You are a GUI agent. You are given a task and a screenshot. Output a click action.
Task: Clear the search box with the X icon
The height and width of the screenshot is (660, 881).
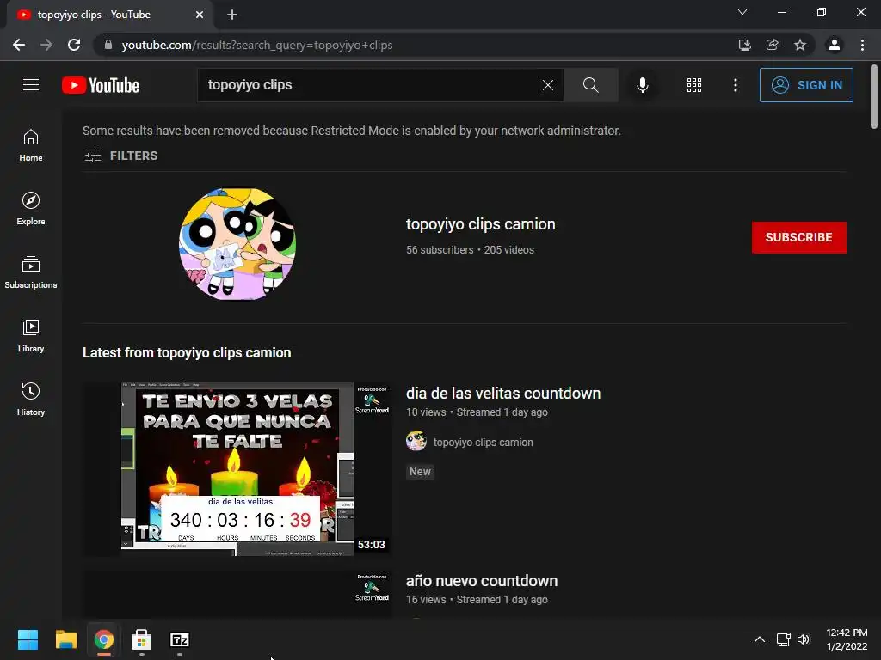548,85
